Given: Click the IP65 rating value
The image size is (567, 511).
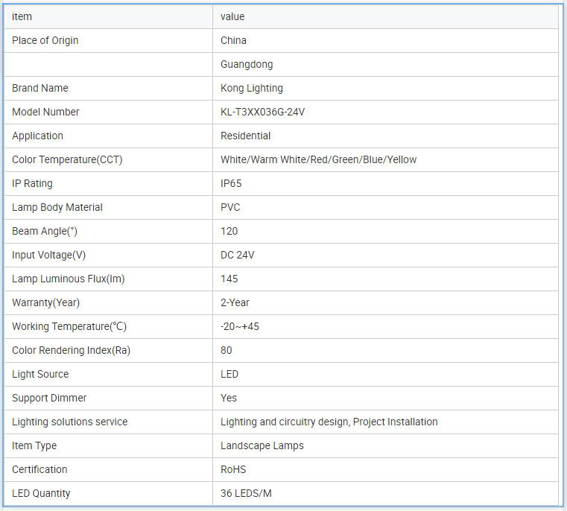Looking at the screenshot, I should click(231, 183).
